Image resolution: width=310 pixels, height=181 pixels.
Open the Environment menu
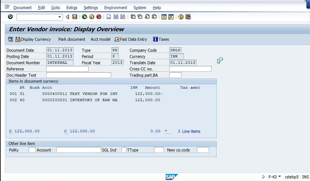116,8
